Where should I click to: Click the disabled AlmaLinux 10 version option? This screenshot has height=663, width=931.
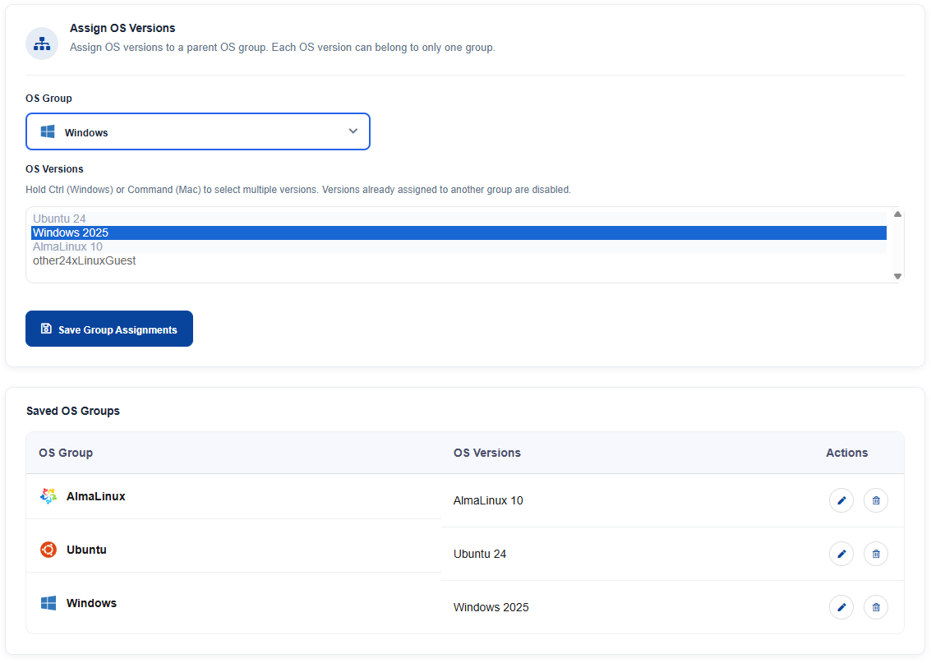coord(459,246)
